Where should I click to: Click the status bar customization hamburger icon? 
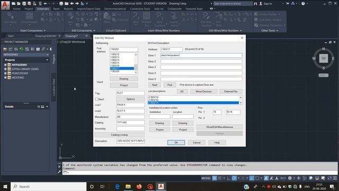[x=335, y=178]
